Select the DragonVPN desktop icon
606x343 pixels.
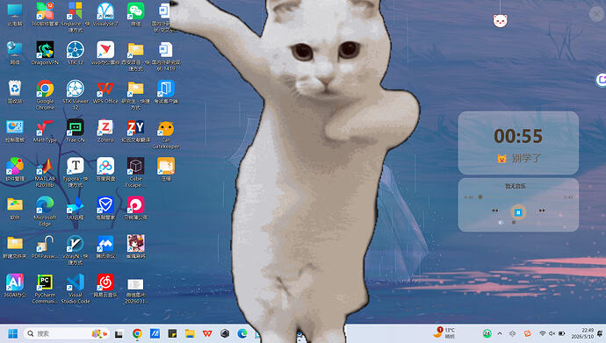point(45,53)
